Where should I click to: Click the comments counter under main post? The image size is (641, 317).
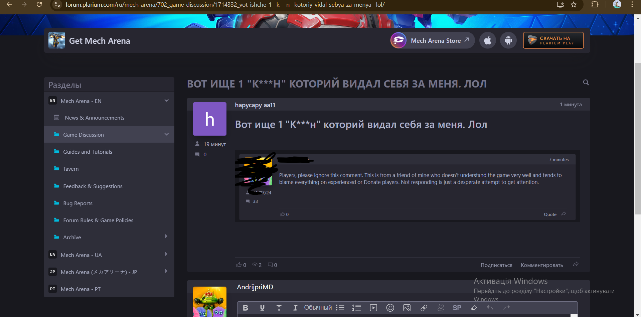[x=272, y=265]
